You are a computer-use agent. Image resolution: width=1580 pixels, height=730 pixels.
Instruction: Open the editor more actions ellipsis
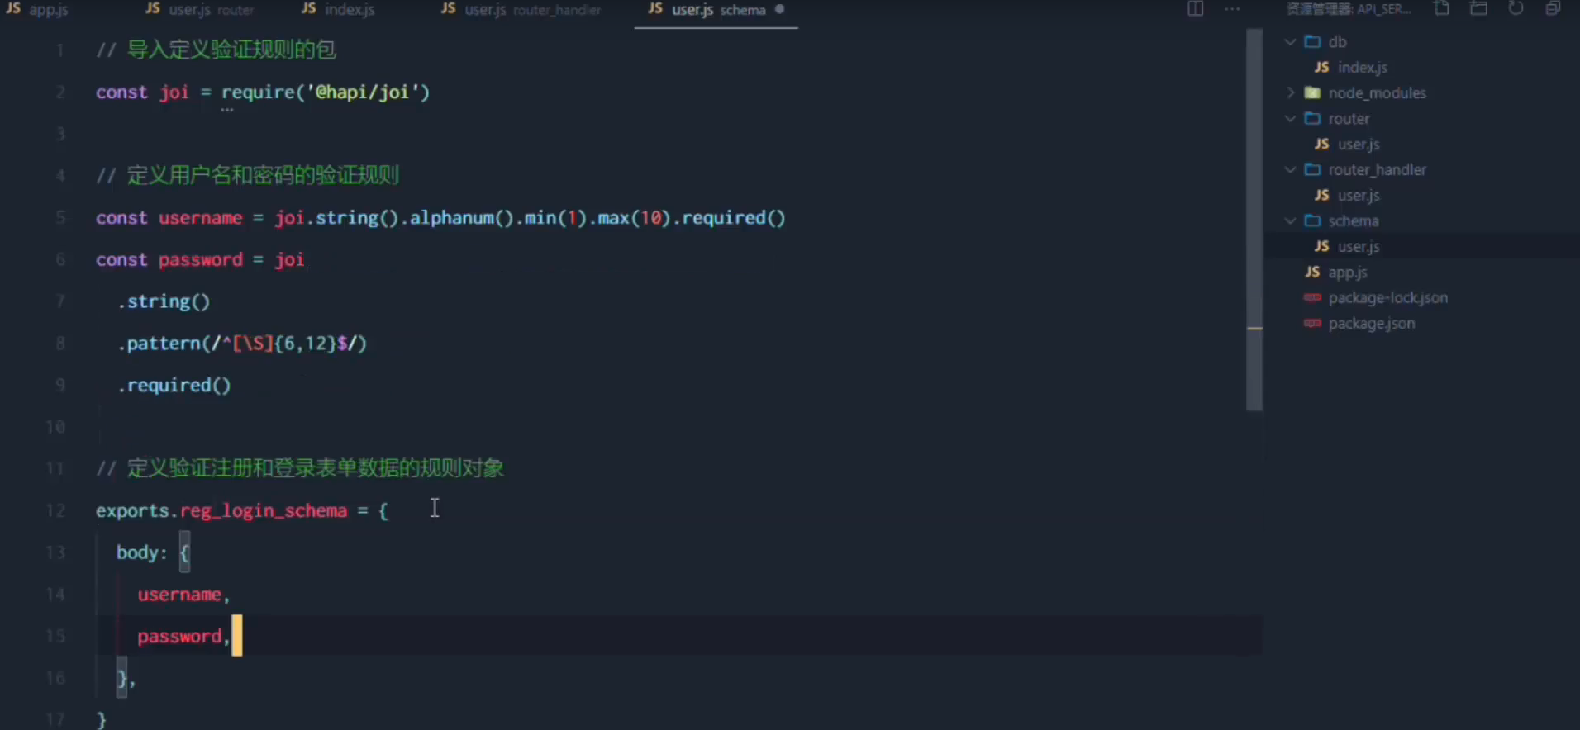coord(1232,9)
